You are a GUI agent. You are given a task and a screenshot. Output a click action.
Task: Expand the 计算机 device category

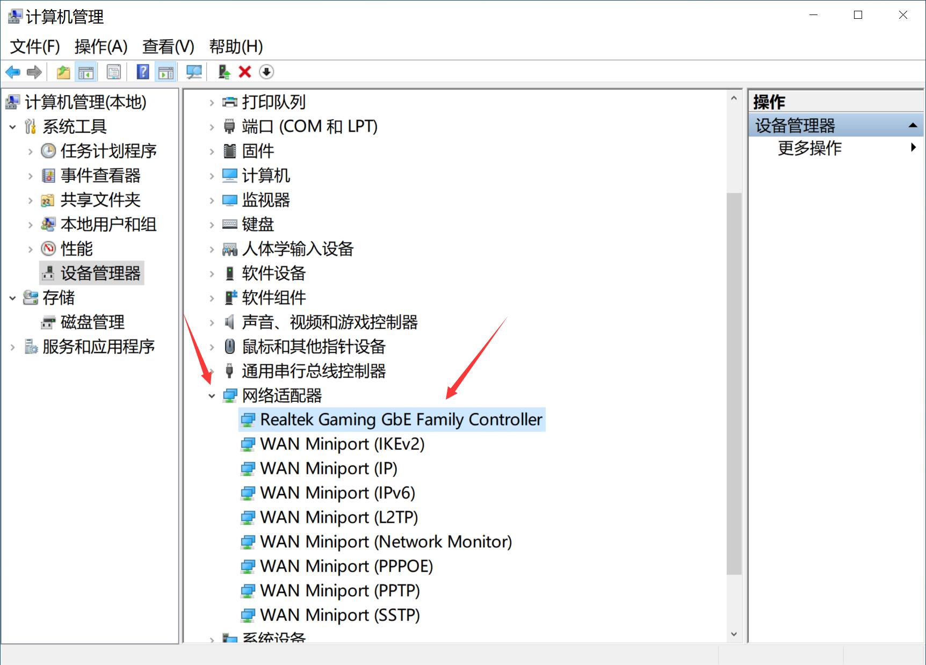(212, 176)
